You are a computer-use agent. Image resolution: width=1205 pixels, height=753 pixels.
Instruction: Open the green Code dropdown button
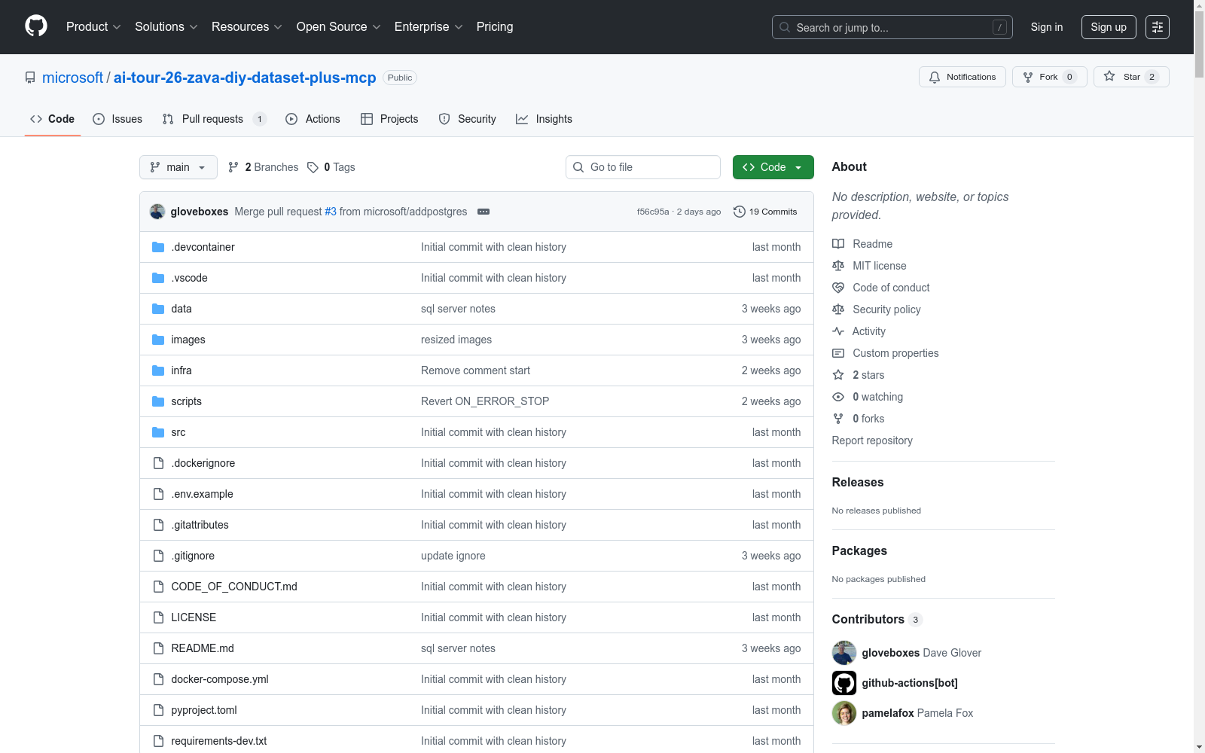point(773,167)
